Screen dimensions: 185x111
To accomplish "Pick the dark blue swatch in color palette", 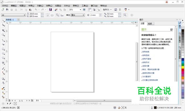I will [x=183, y=59].
